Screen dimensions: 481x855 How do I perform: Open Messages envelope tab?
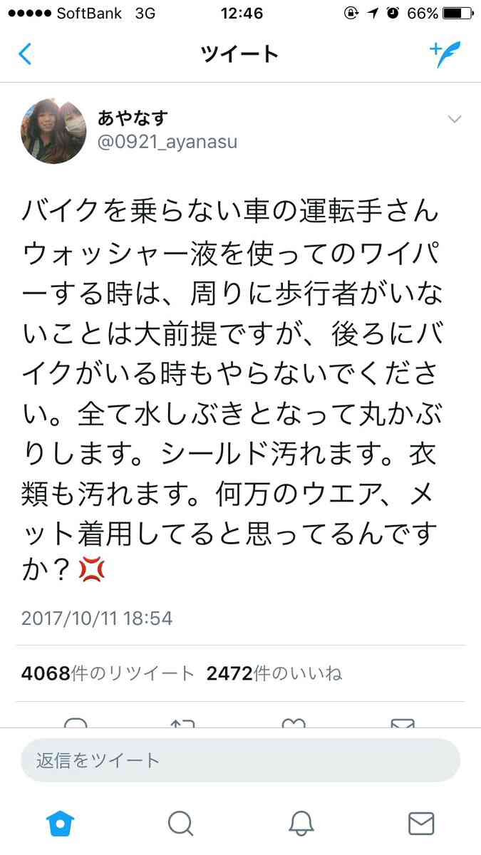pyautogui.click(x=421, y=823)
